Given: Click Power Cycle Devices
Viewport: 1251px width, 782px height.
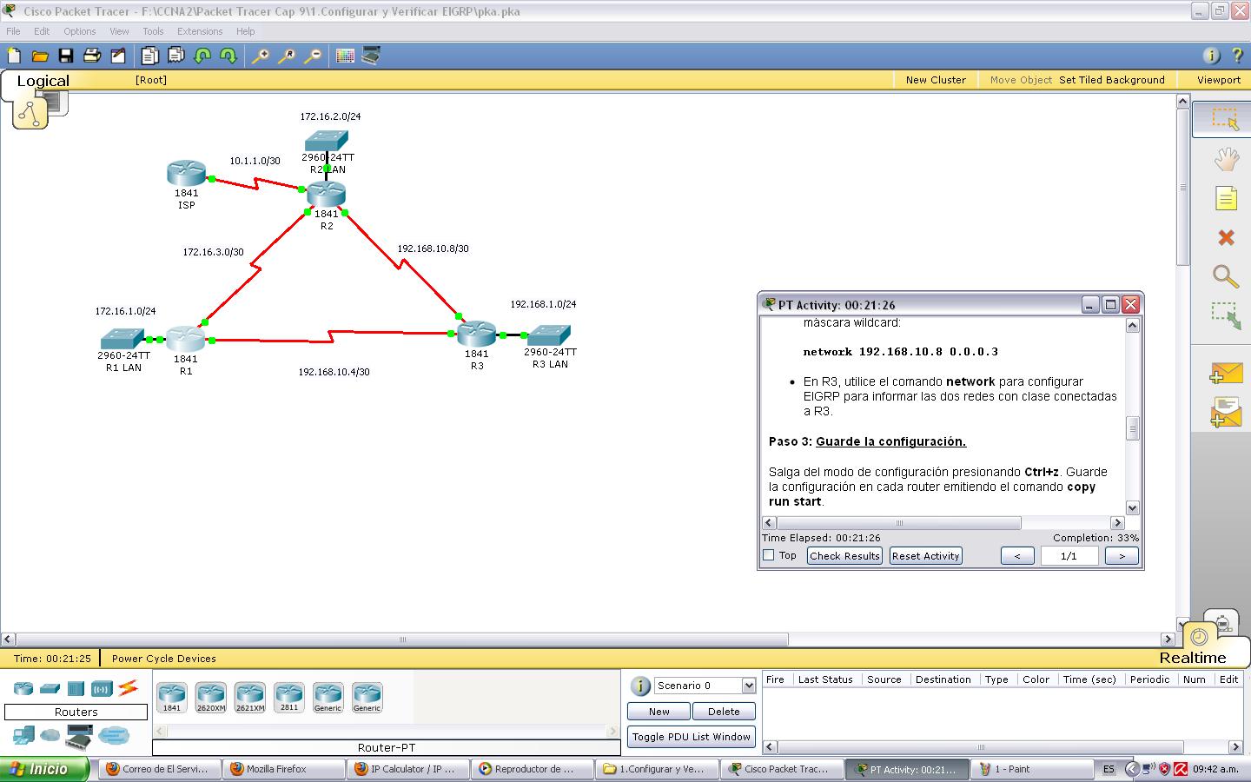Looking at the screenshot, I should coord(163,659).
